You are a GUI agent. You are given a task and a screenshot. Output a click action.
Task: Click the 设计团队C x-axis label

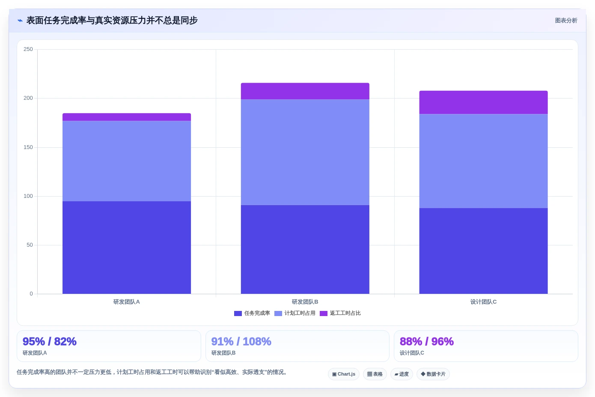[x=484, y=302]
